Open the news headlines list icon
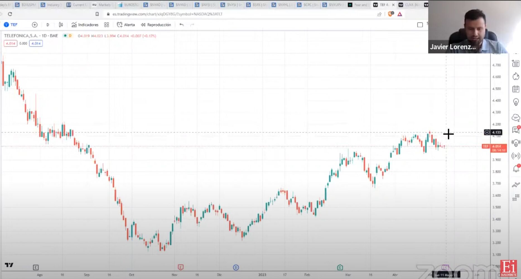This screenshot has height=279, width=521. click(x=516, y=64)
